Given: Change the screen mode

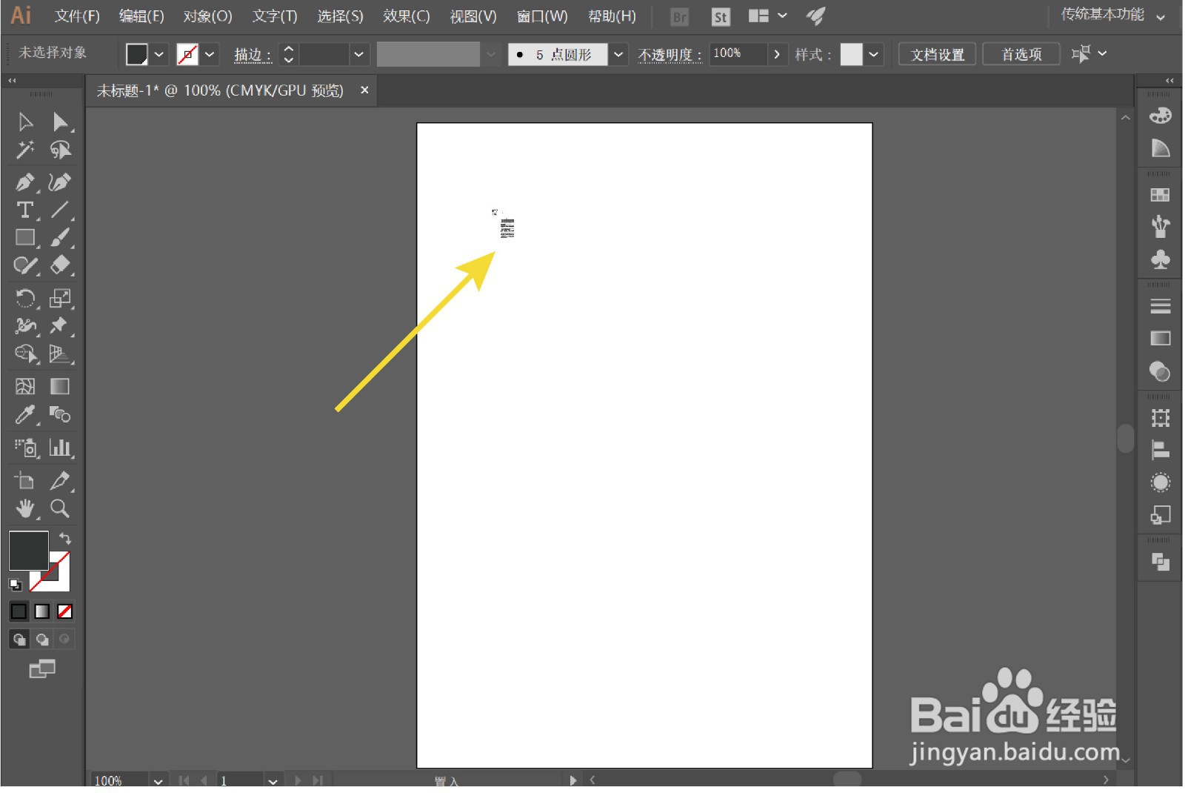Looking at the screenshot, I should coord(42,669).
